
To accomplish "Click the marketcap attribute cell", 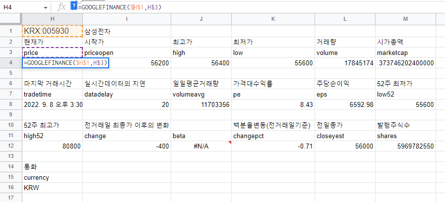I will (405, 52).
